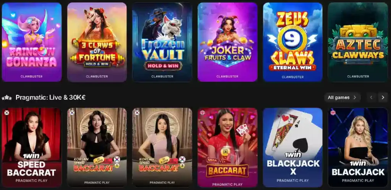The height and width of the screenshot is (190, 391).
Task: Launch the Rainbow Bonanza game
Action: (x=32, y=42)
